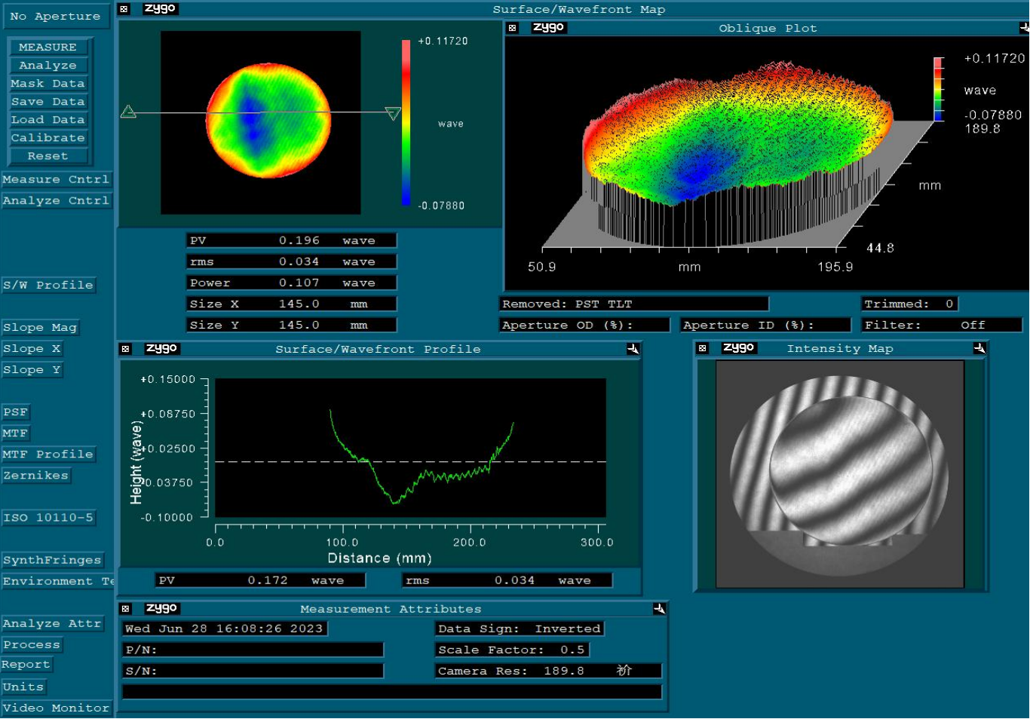Open window menu icon of Oblique Plot

pos(513,28)
